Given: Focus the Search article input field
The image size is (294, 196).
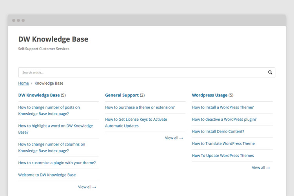Looking at the screenshot, I should (141, 73).
